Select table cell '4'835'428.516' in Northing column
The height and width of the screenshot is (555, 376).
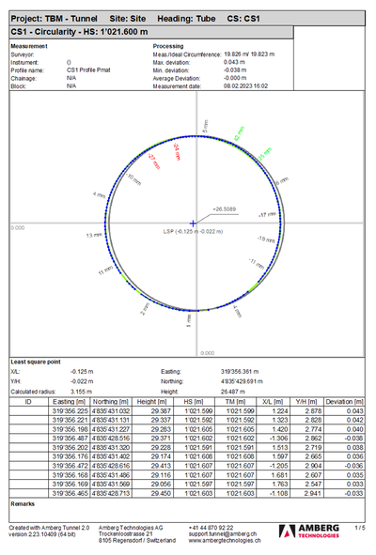click(x=111, y=439)
